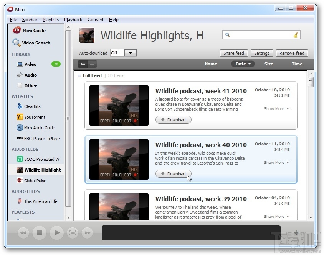Click in the feed search field

261,34
